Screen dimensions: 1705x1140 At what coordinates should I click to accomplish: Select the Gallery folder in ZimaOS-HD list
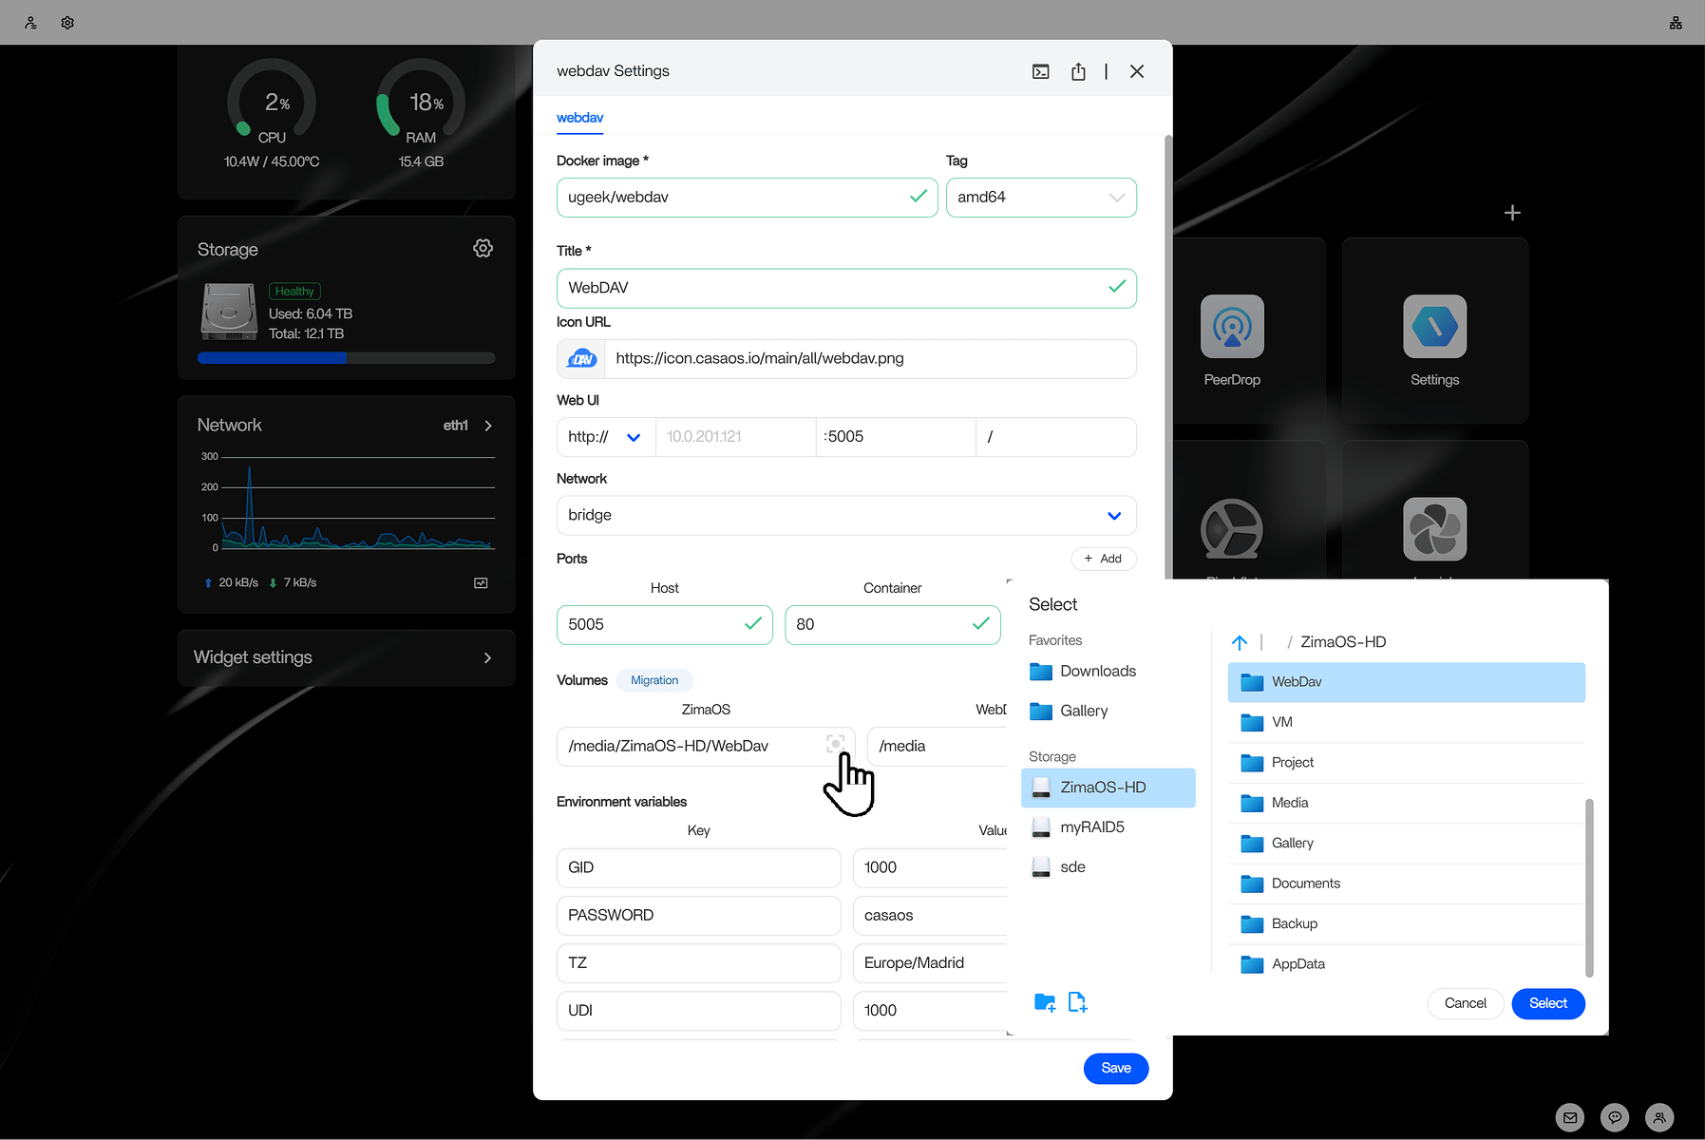[x=1406, y=844]
